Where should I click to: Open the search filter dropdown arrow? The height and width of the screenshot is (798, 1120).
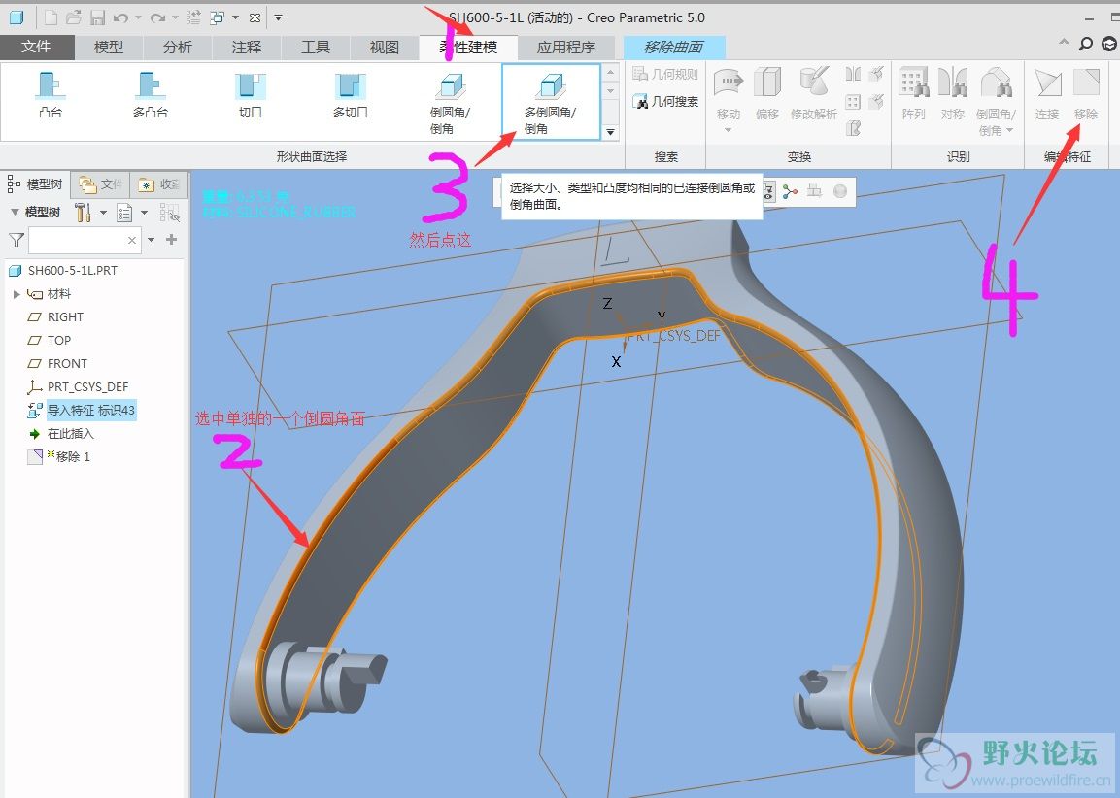tap(151, 240)
